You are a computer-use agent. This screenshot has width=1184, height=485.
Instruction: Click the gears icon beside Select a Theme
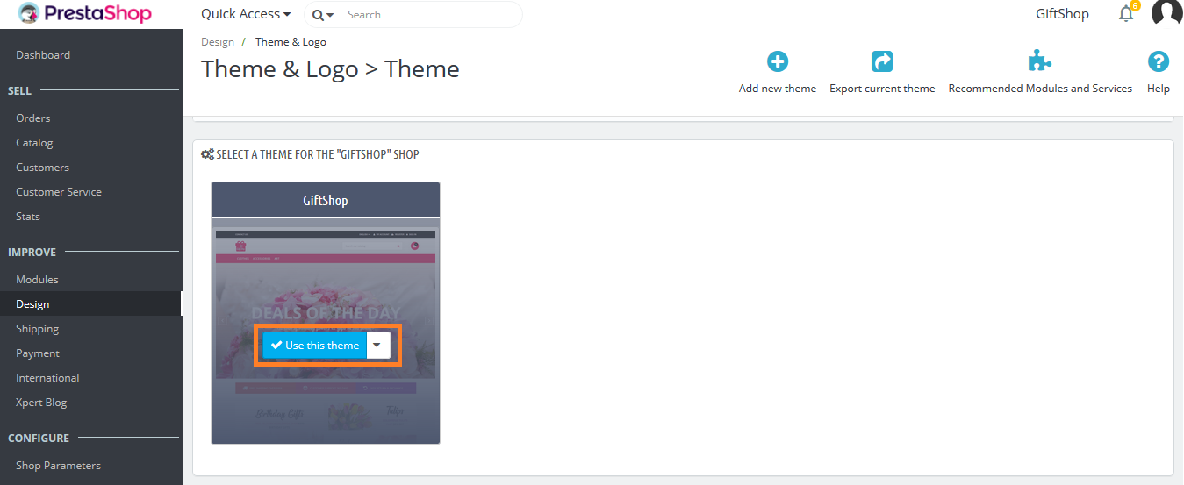tap(207, 154)
